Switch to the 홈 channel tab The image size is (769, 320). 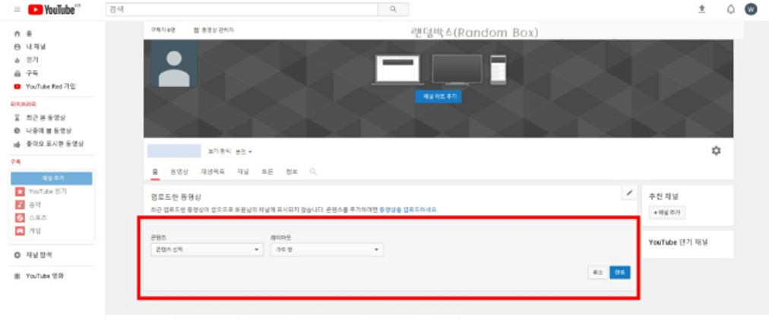click(x=155, y=172)
